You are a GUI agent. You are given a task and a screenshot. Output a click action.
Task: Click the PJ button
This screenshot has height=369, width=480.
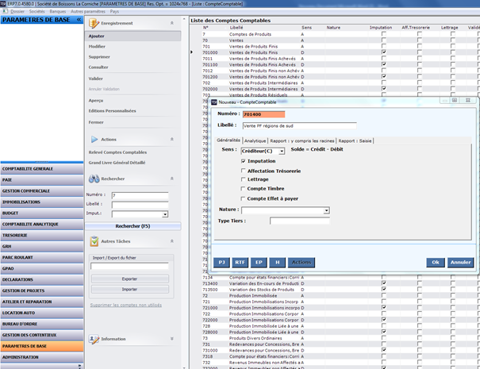click(221, 263)
